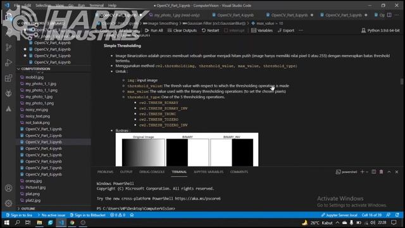Open plat2.jpg file
This screenshot has height=228, width=405.
(33, 200)
